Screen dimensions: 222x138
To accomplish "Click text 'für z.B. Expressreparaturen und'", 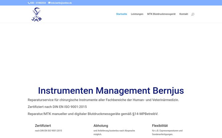I will pyautogui.click(x=167, y=131).
